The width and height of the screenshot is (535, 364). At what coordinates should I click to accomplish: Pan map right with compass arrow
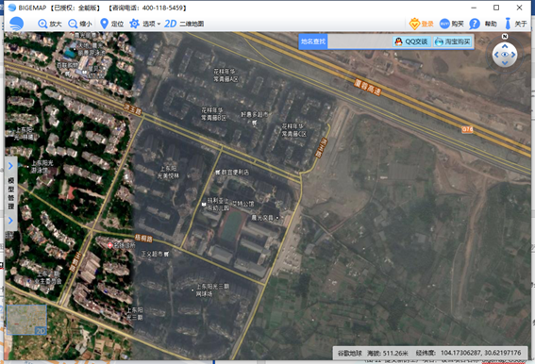513,55
